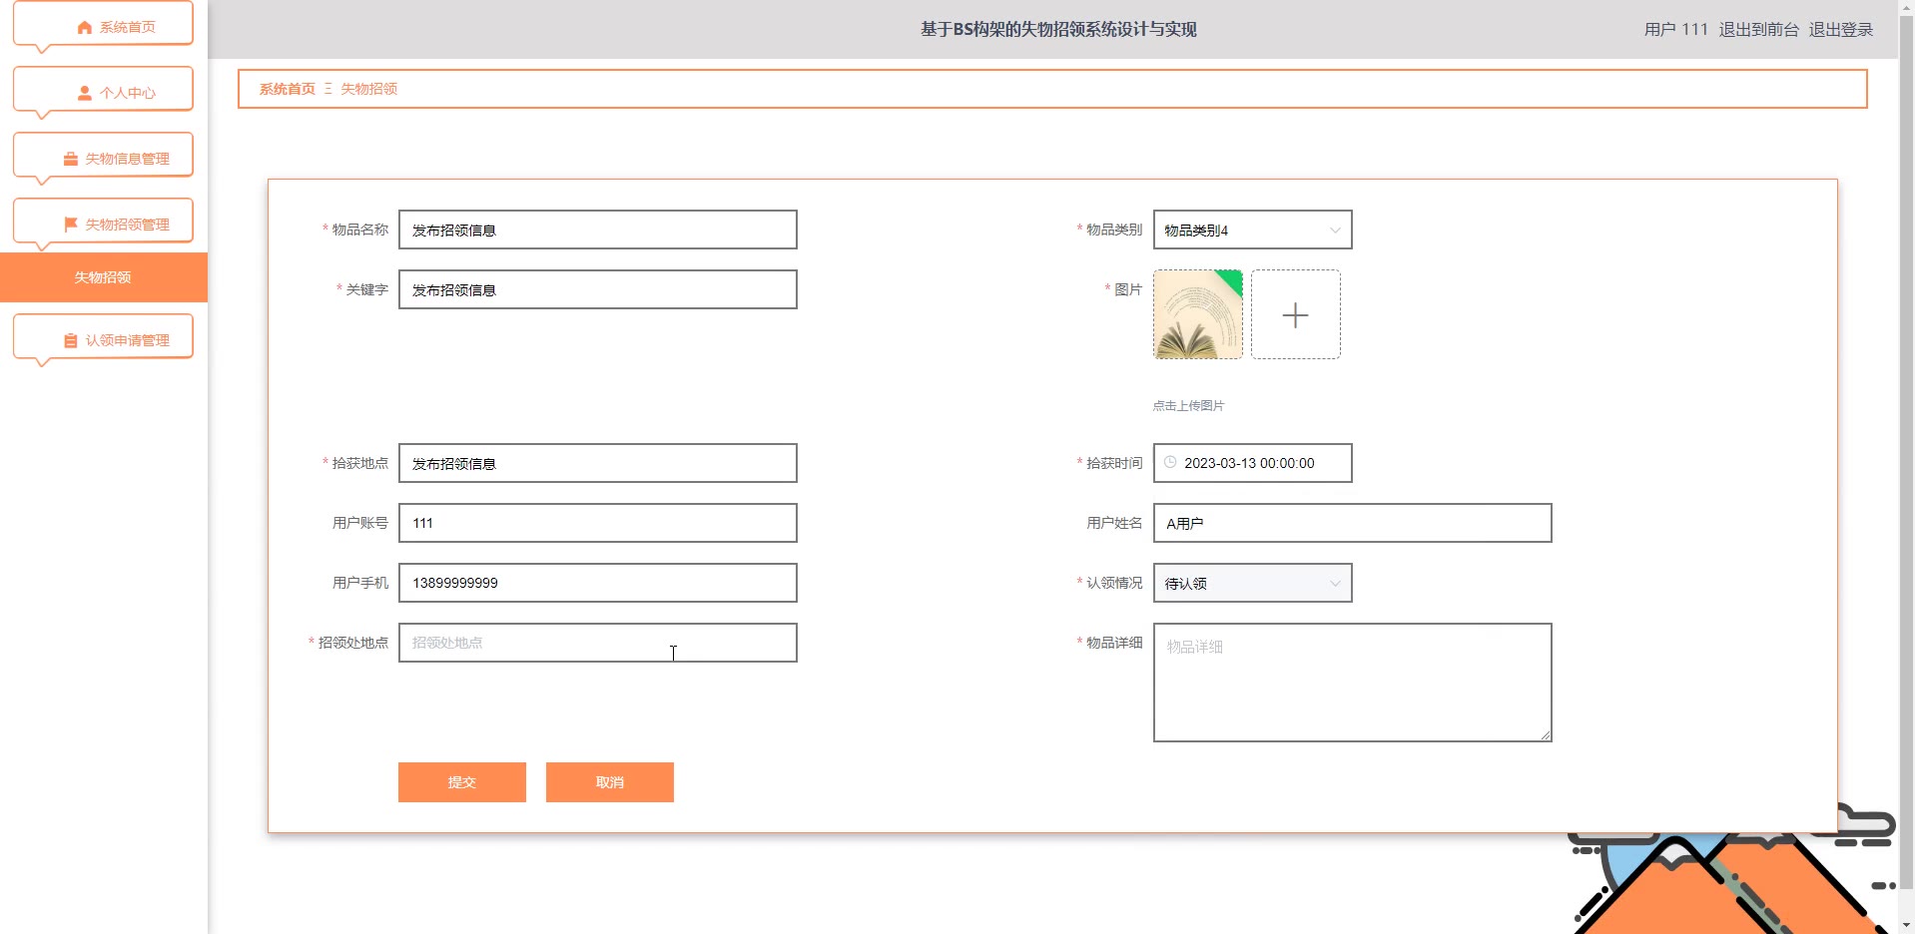This screenshot has width=1915, height=934.
Task: Click the vertical scrollbar down arrow
Action: point(1906,925)
